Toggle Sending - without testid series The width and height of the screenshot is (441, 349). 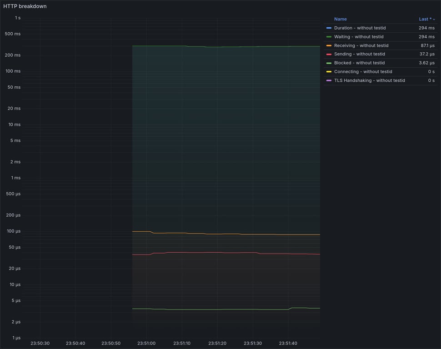click(x=360, y=54)
